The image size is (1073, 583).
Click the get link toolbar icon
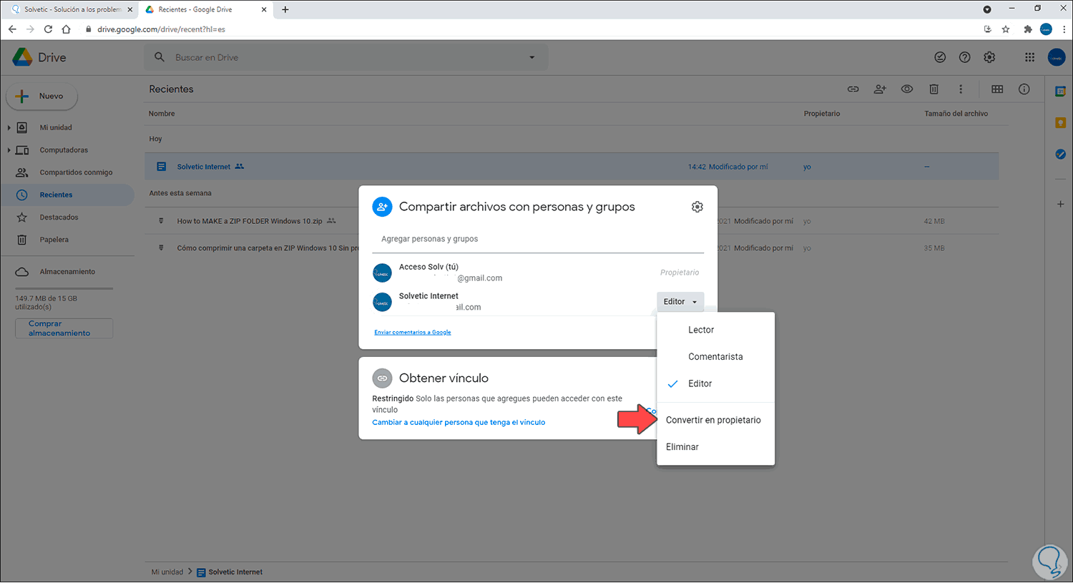tap(853, 89)
